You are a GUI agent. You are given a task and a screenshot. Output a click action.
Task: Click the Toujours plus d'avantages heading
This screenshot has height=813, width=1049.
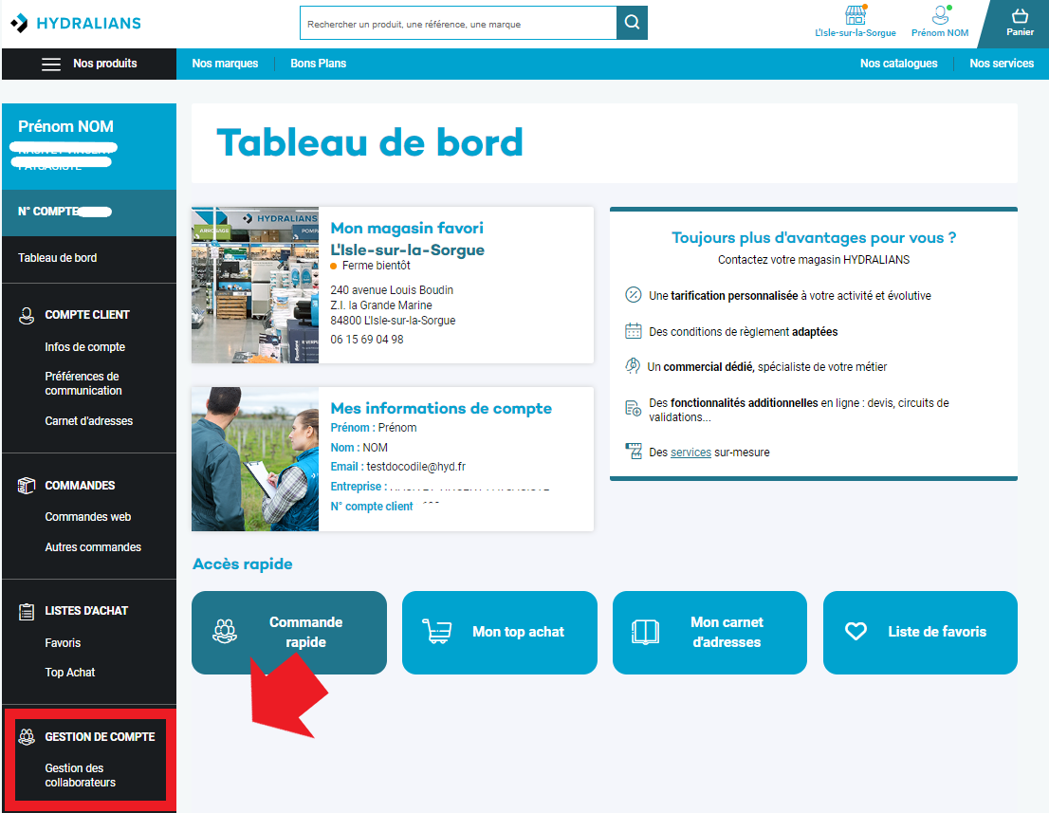click(814, 237)
